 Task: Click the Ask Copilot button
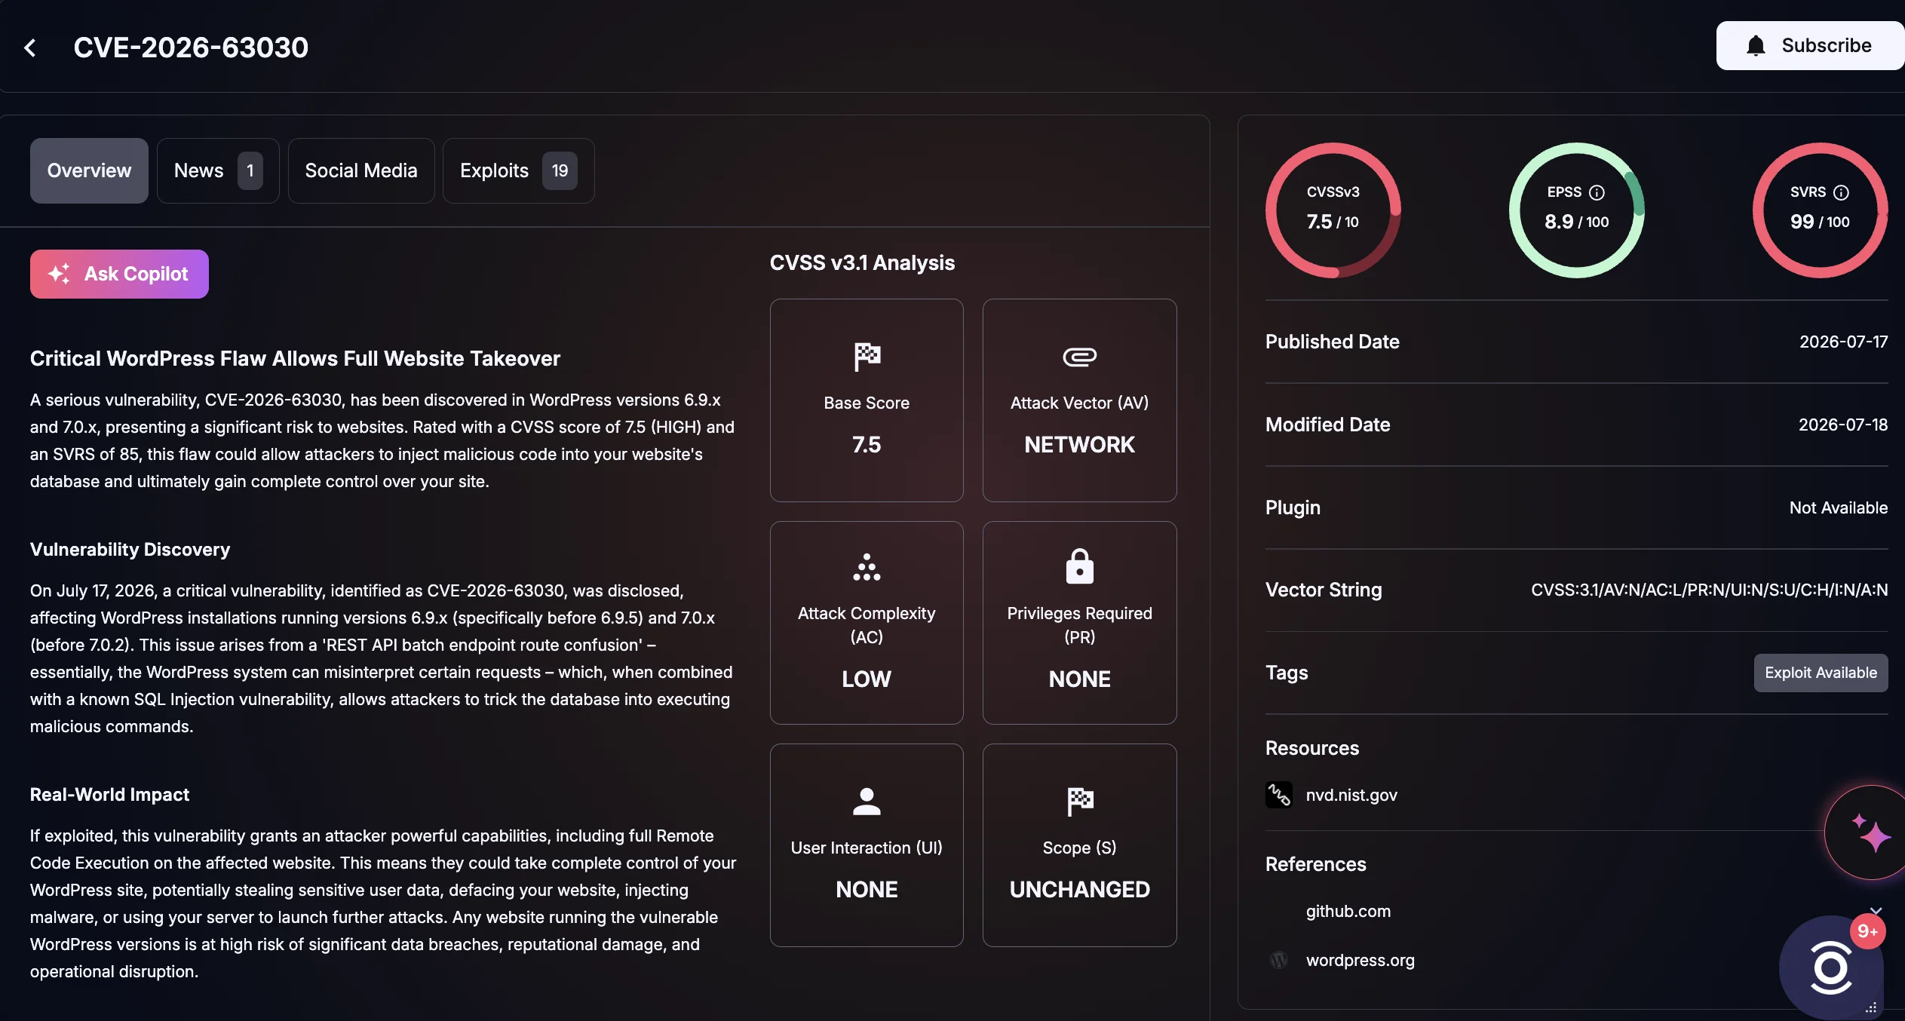[x=119, y=274]
